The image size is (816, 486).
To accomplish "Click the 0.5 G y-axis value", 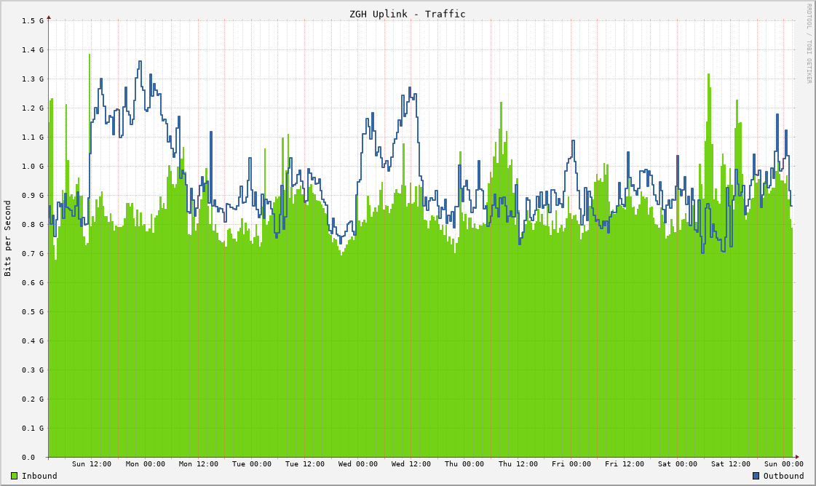I will [x=33, y=312].
